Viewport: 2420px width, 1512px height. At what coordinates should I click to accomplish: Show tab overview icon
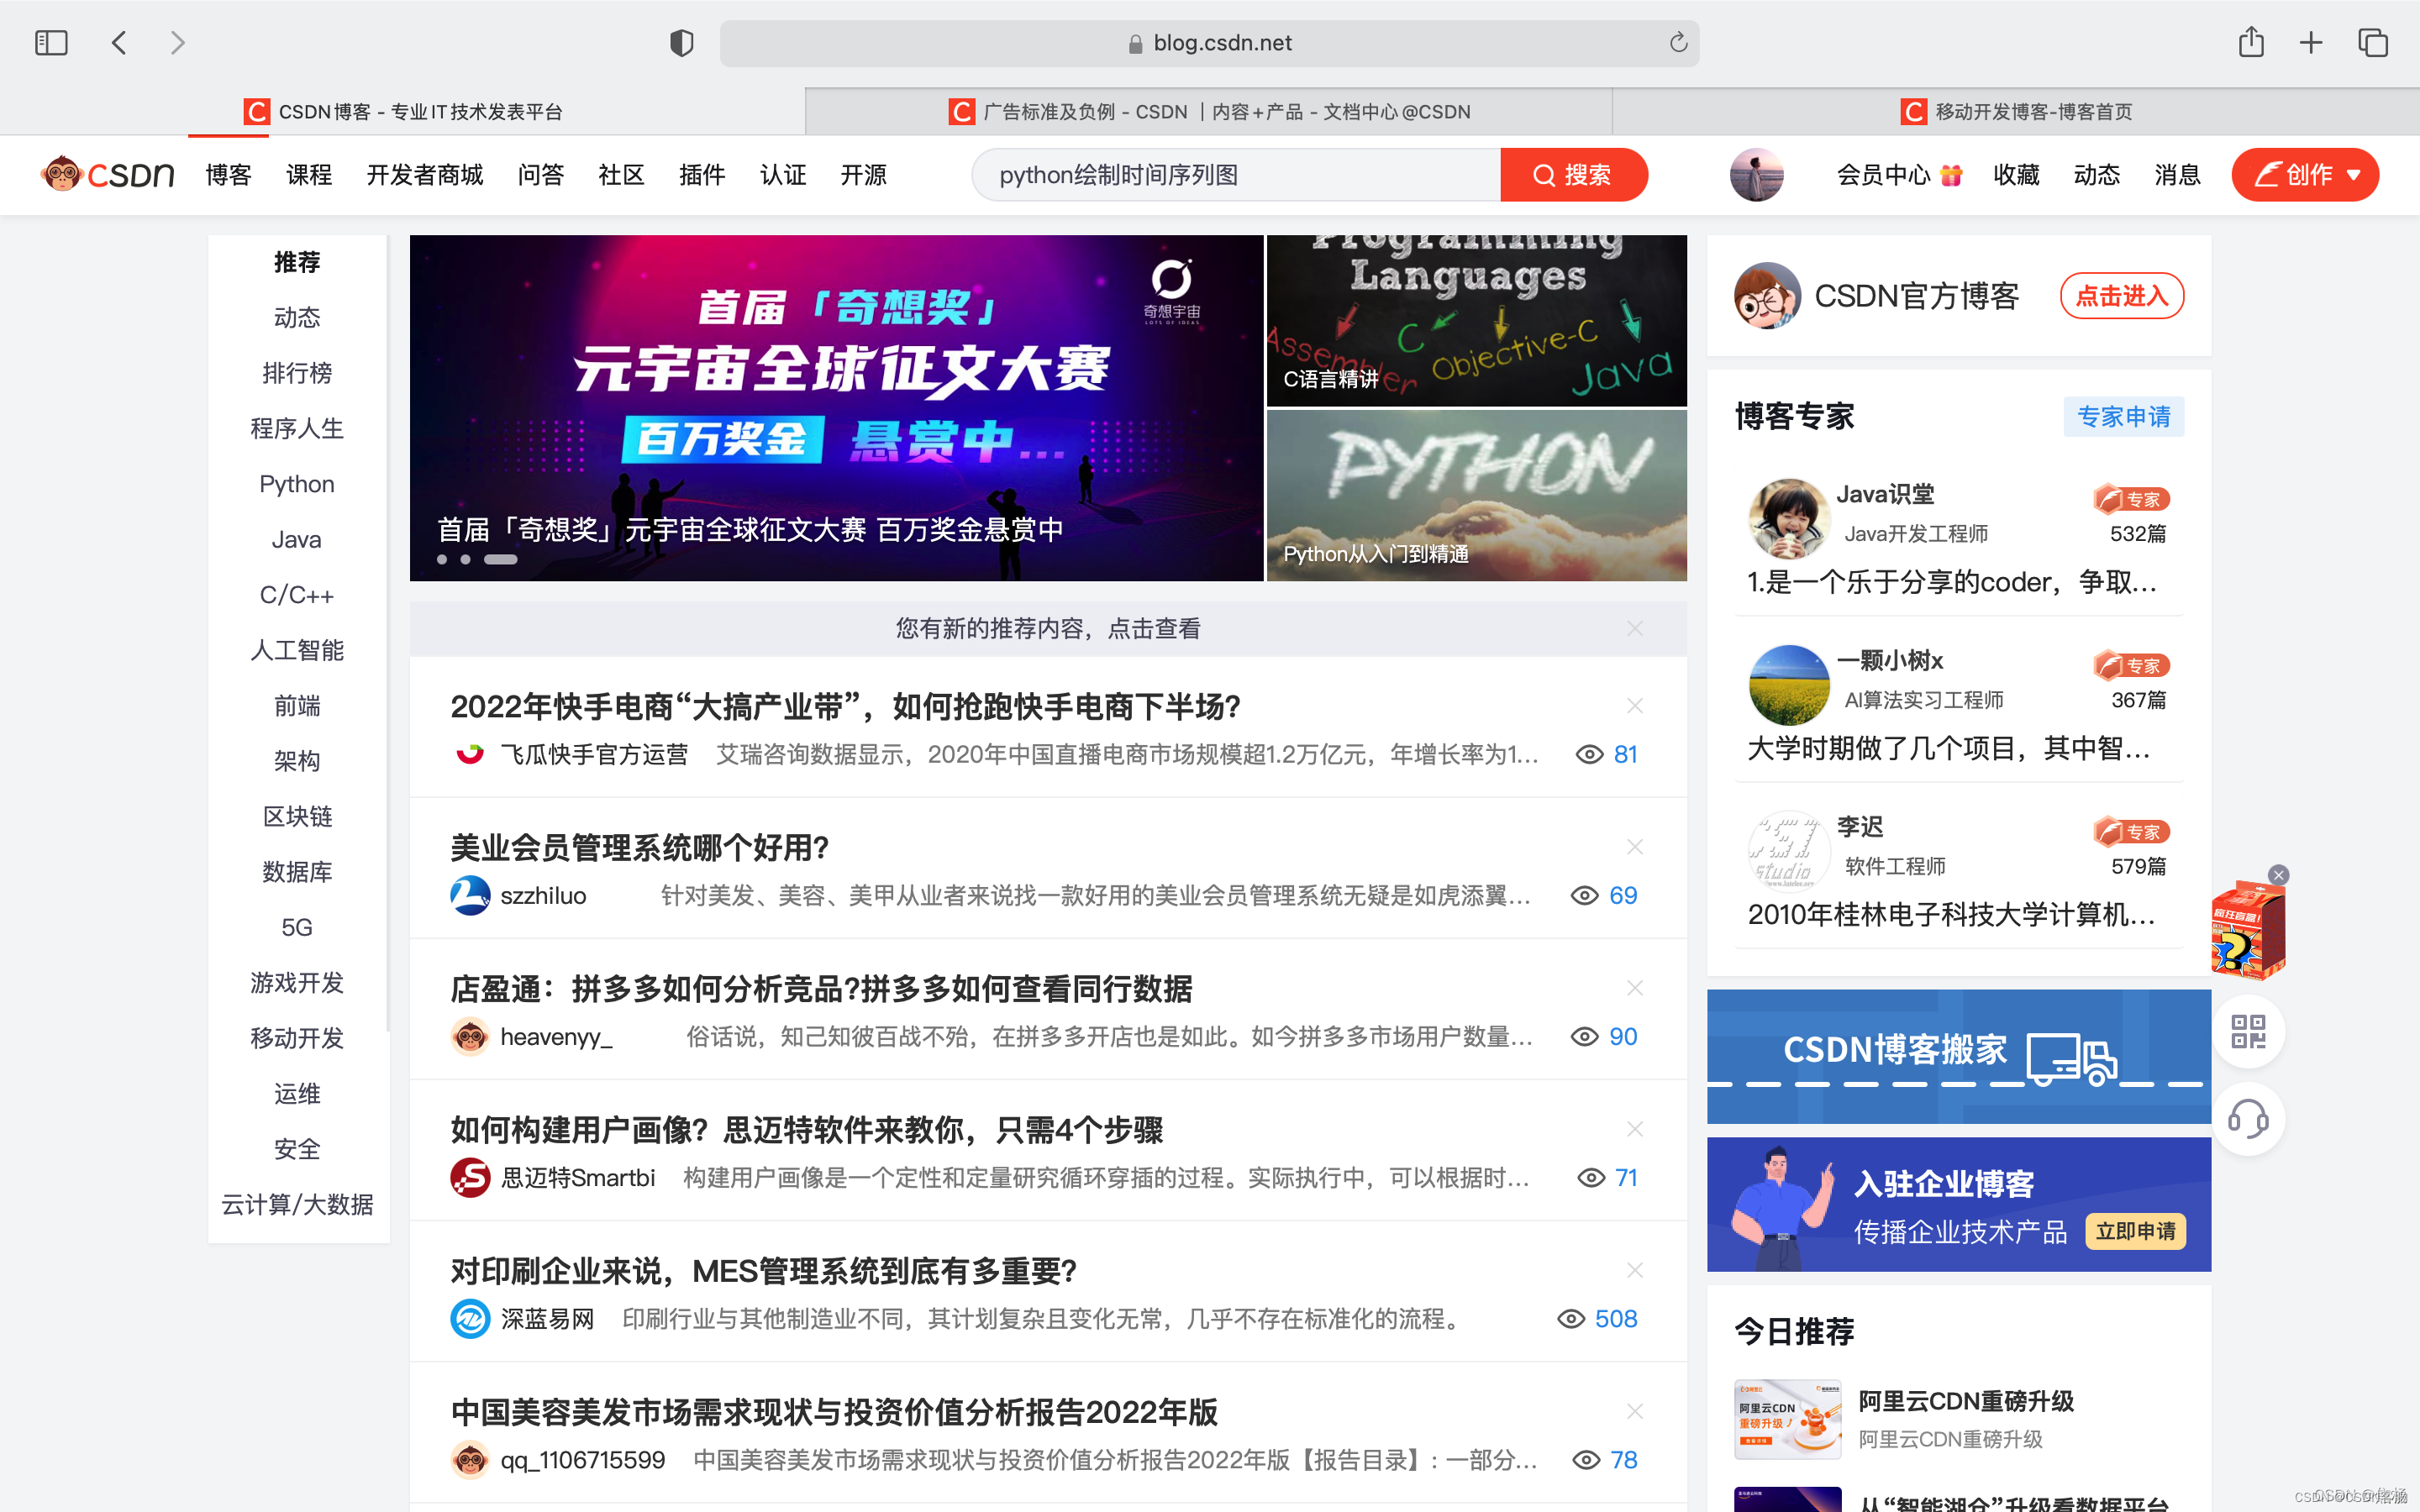coord(2372,43)
